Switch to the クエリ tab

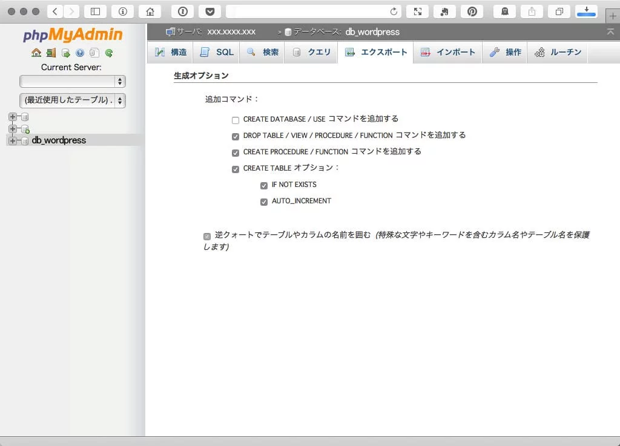point(311,52)
